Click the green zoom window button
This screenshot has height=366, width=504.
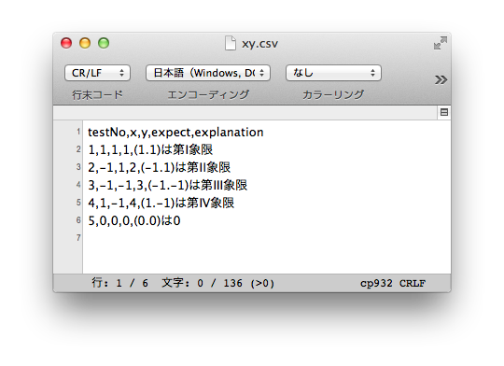[104, 43]
